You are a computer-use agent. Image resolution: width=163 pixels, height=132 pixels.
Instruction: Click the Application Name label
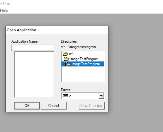click(25, 41)
